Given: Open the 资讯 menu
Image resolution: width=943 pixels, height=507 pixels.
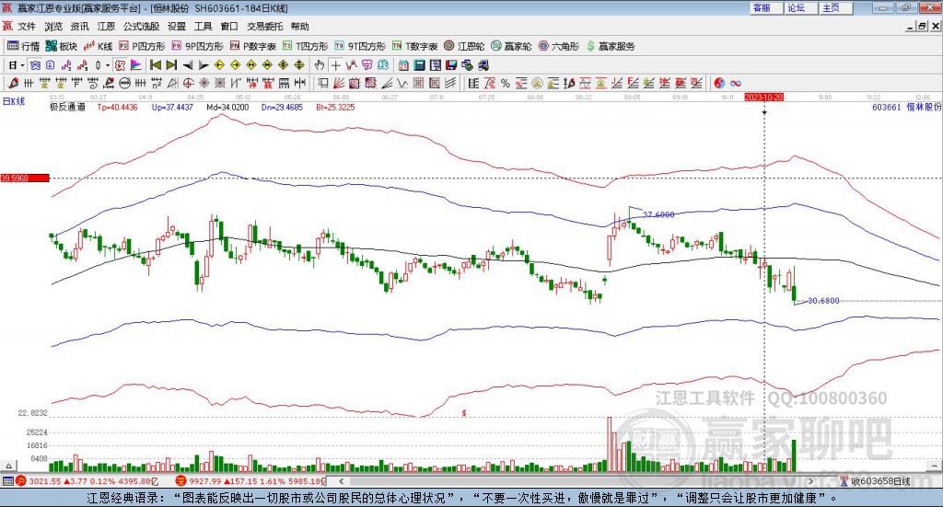Looking at the screenshot, I should 79,27.
